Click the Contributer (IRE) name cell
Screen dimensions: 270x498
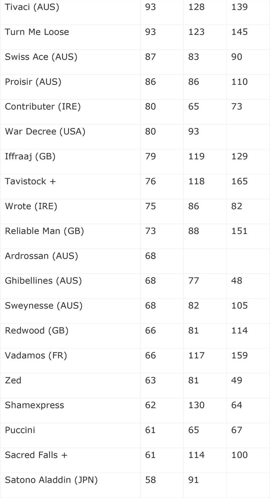[x=43, y=107]
